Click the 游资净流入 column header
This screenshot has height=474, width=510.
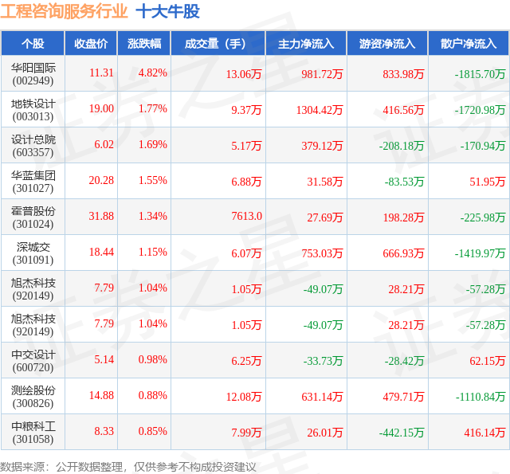pos(388,43)
